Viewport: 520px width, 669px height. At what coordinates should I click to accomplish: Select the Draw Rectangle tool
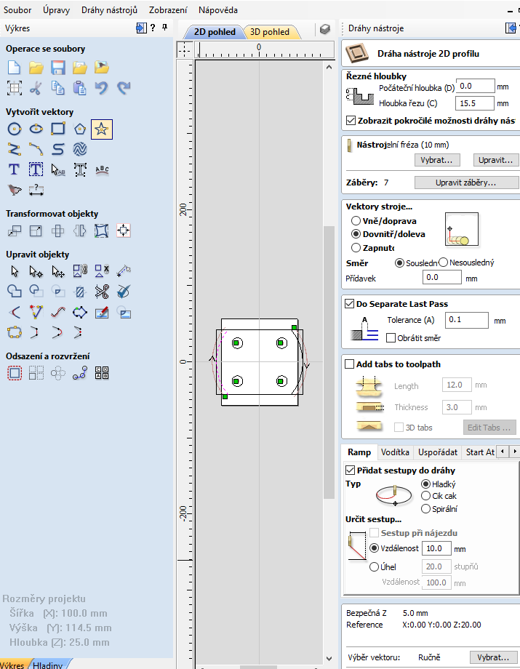tap(57, 129)
